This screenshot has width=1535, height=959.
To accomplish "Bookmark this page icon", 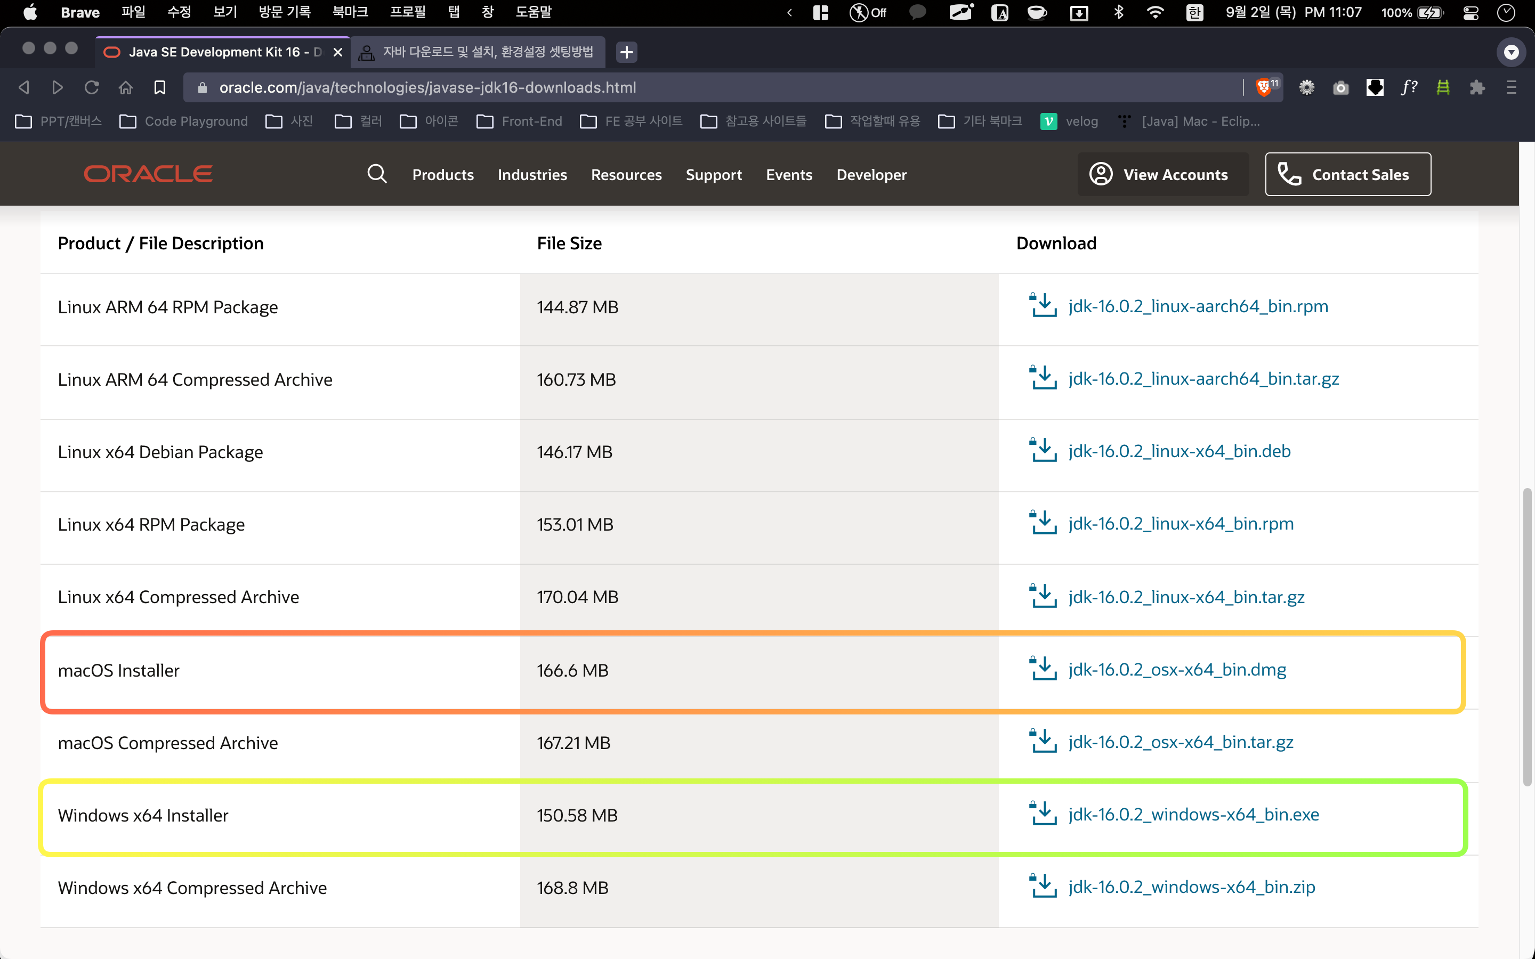I will (160, 87).
